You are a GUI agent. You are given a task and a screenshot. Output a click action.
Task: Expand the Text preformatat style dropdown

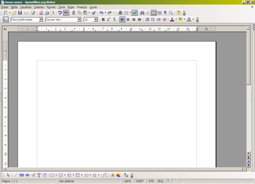41,20
